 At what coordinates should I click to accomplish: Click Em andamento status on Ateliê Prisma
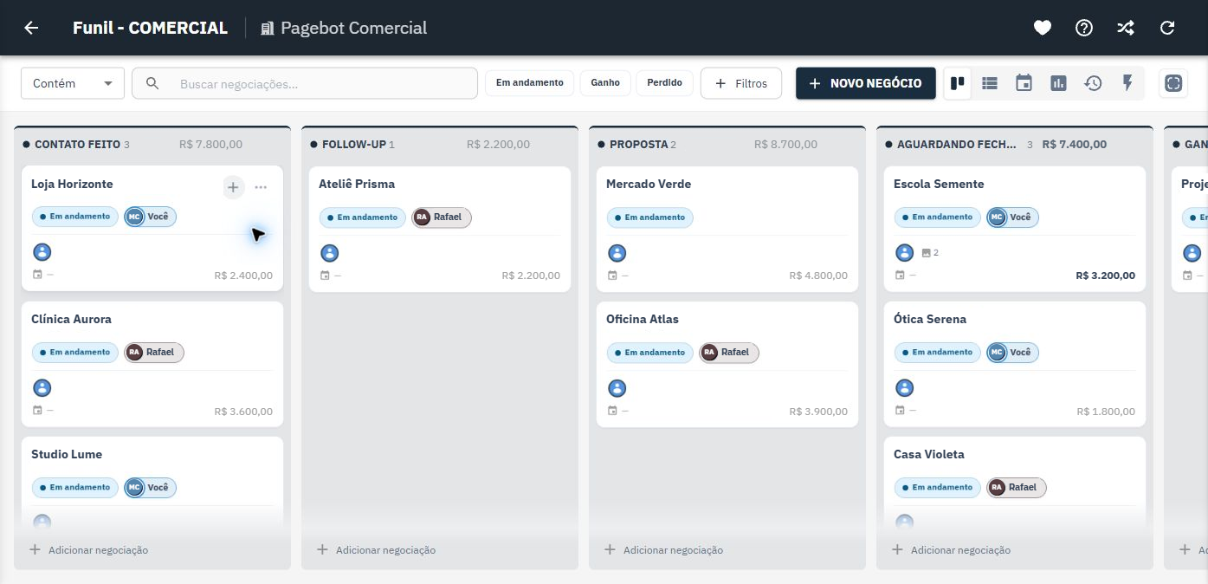click(x=363, y=217)
